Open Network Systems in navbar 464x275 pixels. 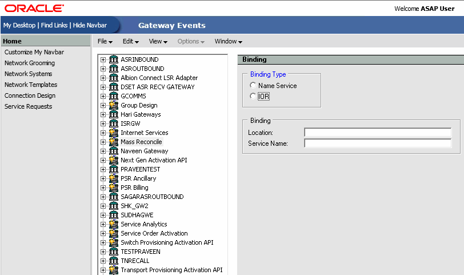[28, 74]
